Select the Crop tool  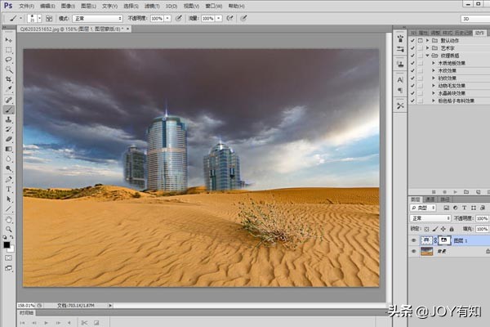coord(9,79)
